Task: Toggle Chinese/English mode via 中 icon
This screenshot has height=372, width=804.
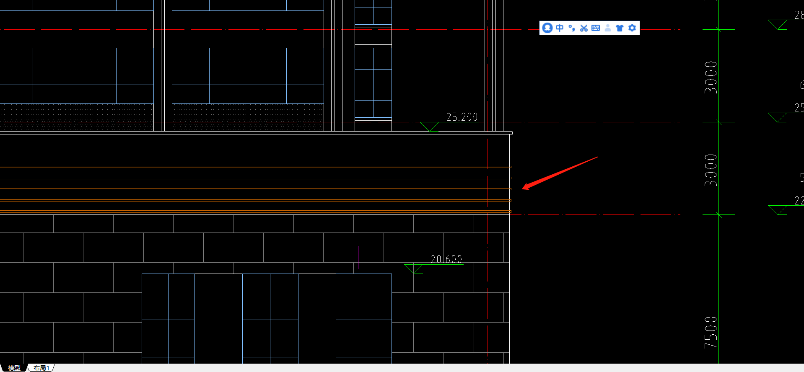Action: click(560, 28)
